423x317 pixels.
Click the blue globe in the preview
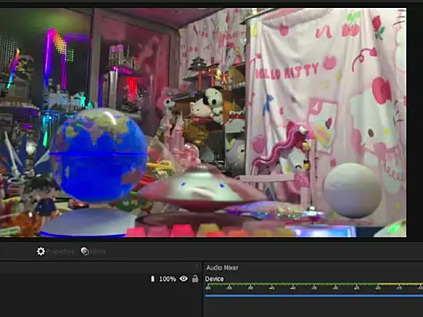point(99,156)
